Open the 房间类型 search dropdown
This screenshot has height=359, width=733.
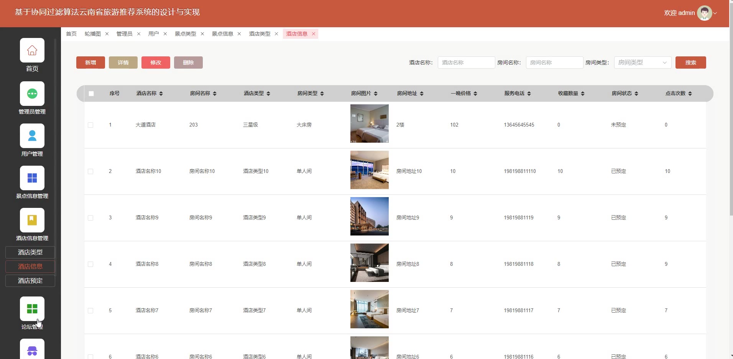tap(642, 63)
